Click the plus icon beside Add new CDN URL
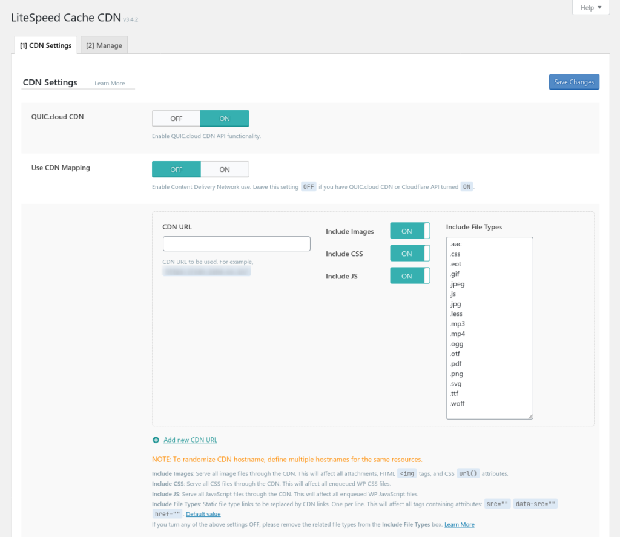The height and width of the screenshot is (537, 620). 156,440
